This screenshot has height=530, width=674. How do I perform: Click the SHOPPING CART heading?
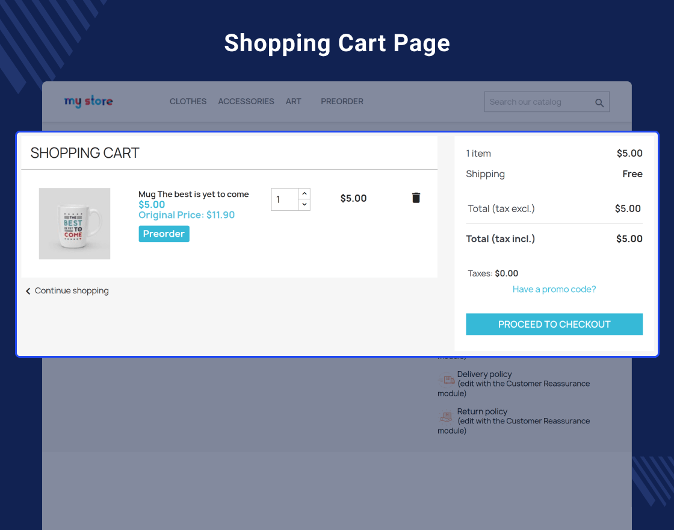[85, 153]
